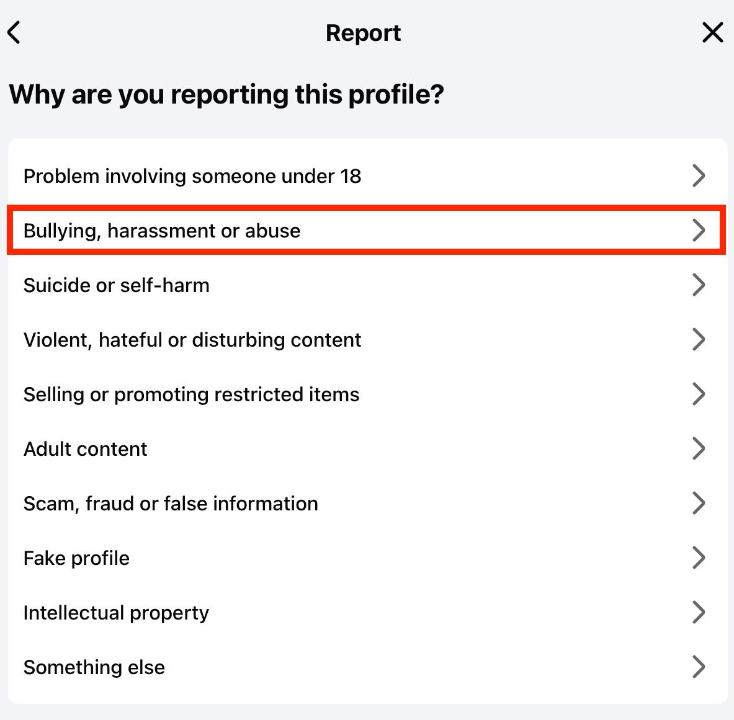The width and height of the screenshot is (734, 720).
Task: Pick 'Violent, hateful or disturbing content'
Action: pyautogui.click(x=192, y=340)
